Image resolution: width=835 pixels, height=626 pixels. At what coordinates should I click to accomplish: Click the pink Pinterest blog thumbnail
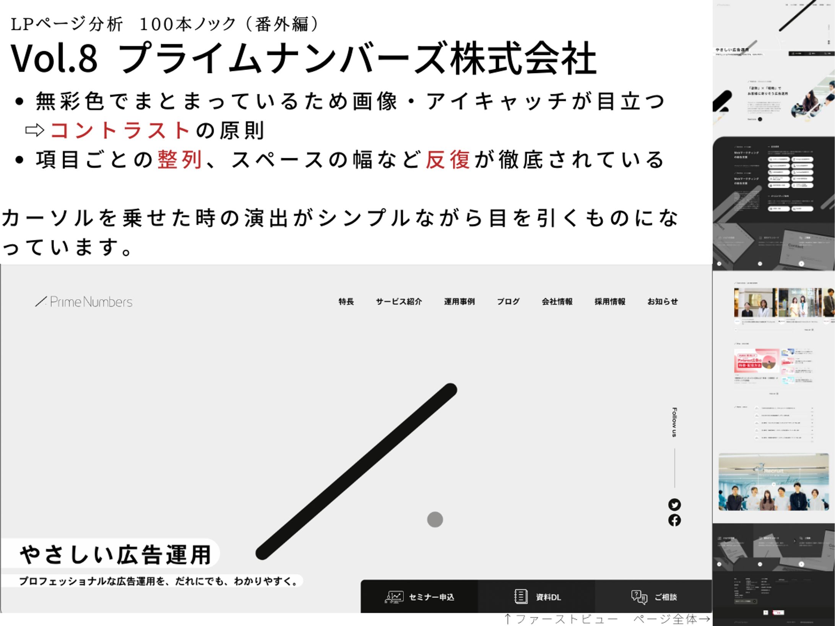(x=757, y=361)
